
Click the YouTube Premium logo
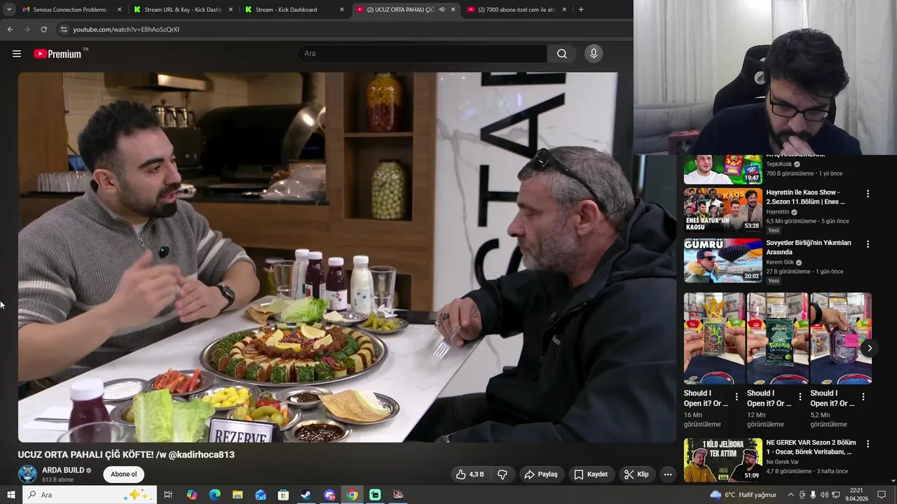57,54
